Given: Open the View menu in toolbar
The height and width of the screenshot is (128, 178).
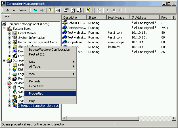Looking at the screenshot, I should coord(22,10).
